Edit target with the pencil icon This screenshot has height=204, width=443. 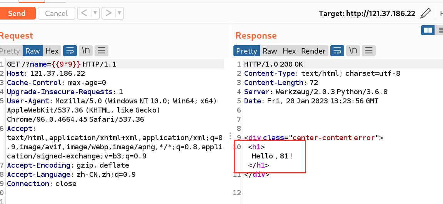pos(425,13)
